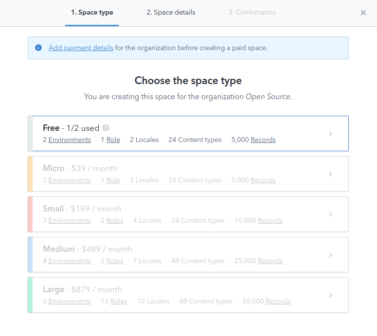Click the Small plan chevron arrow

330,214
